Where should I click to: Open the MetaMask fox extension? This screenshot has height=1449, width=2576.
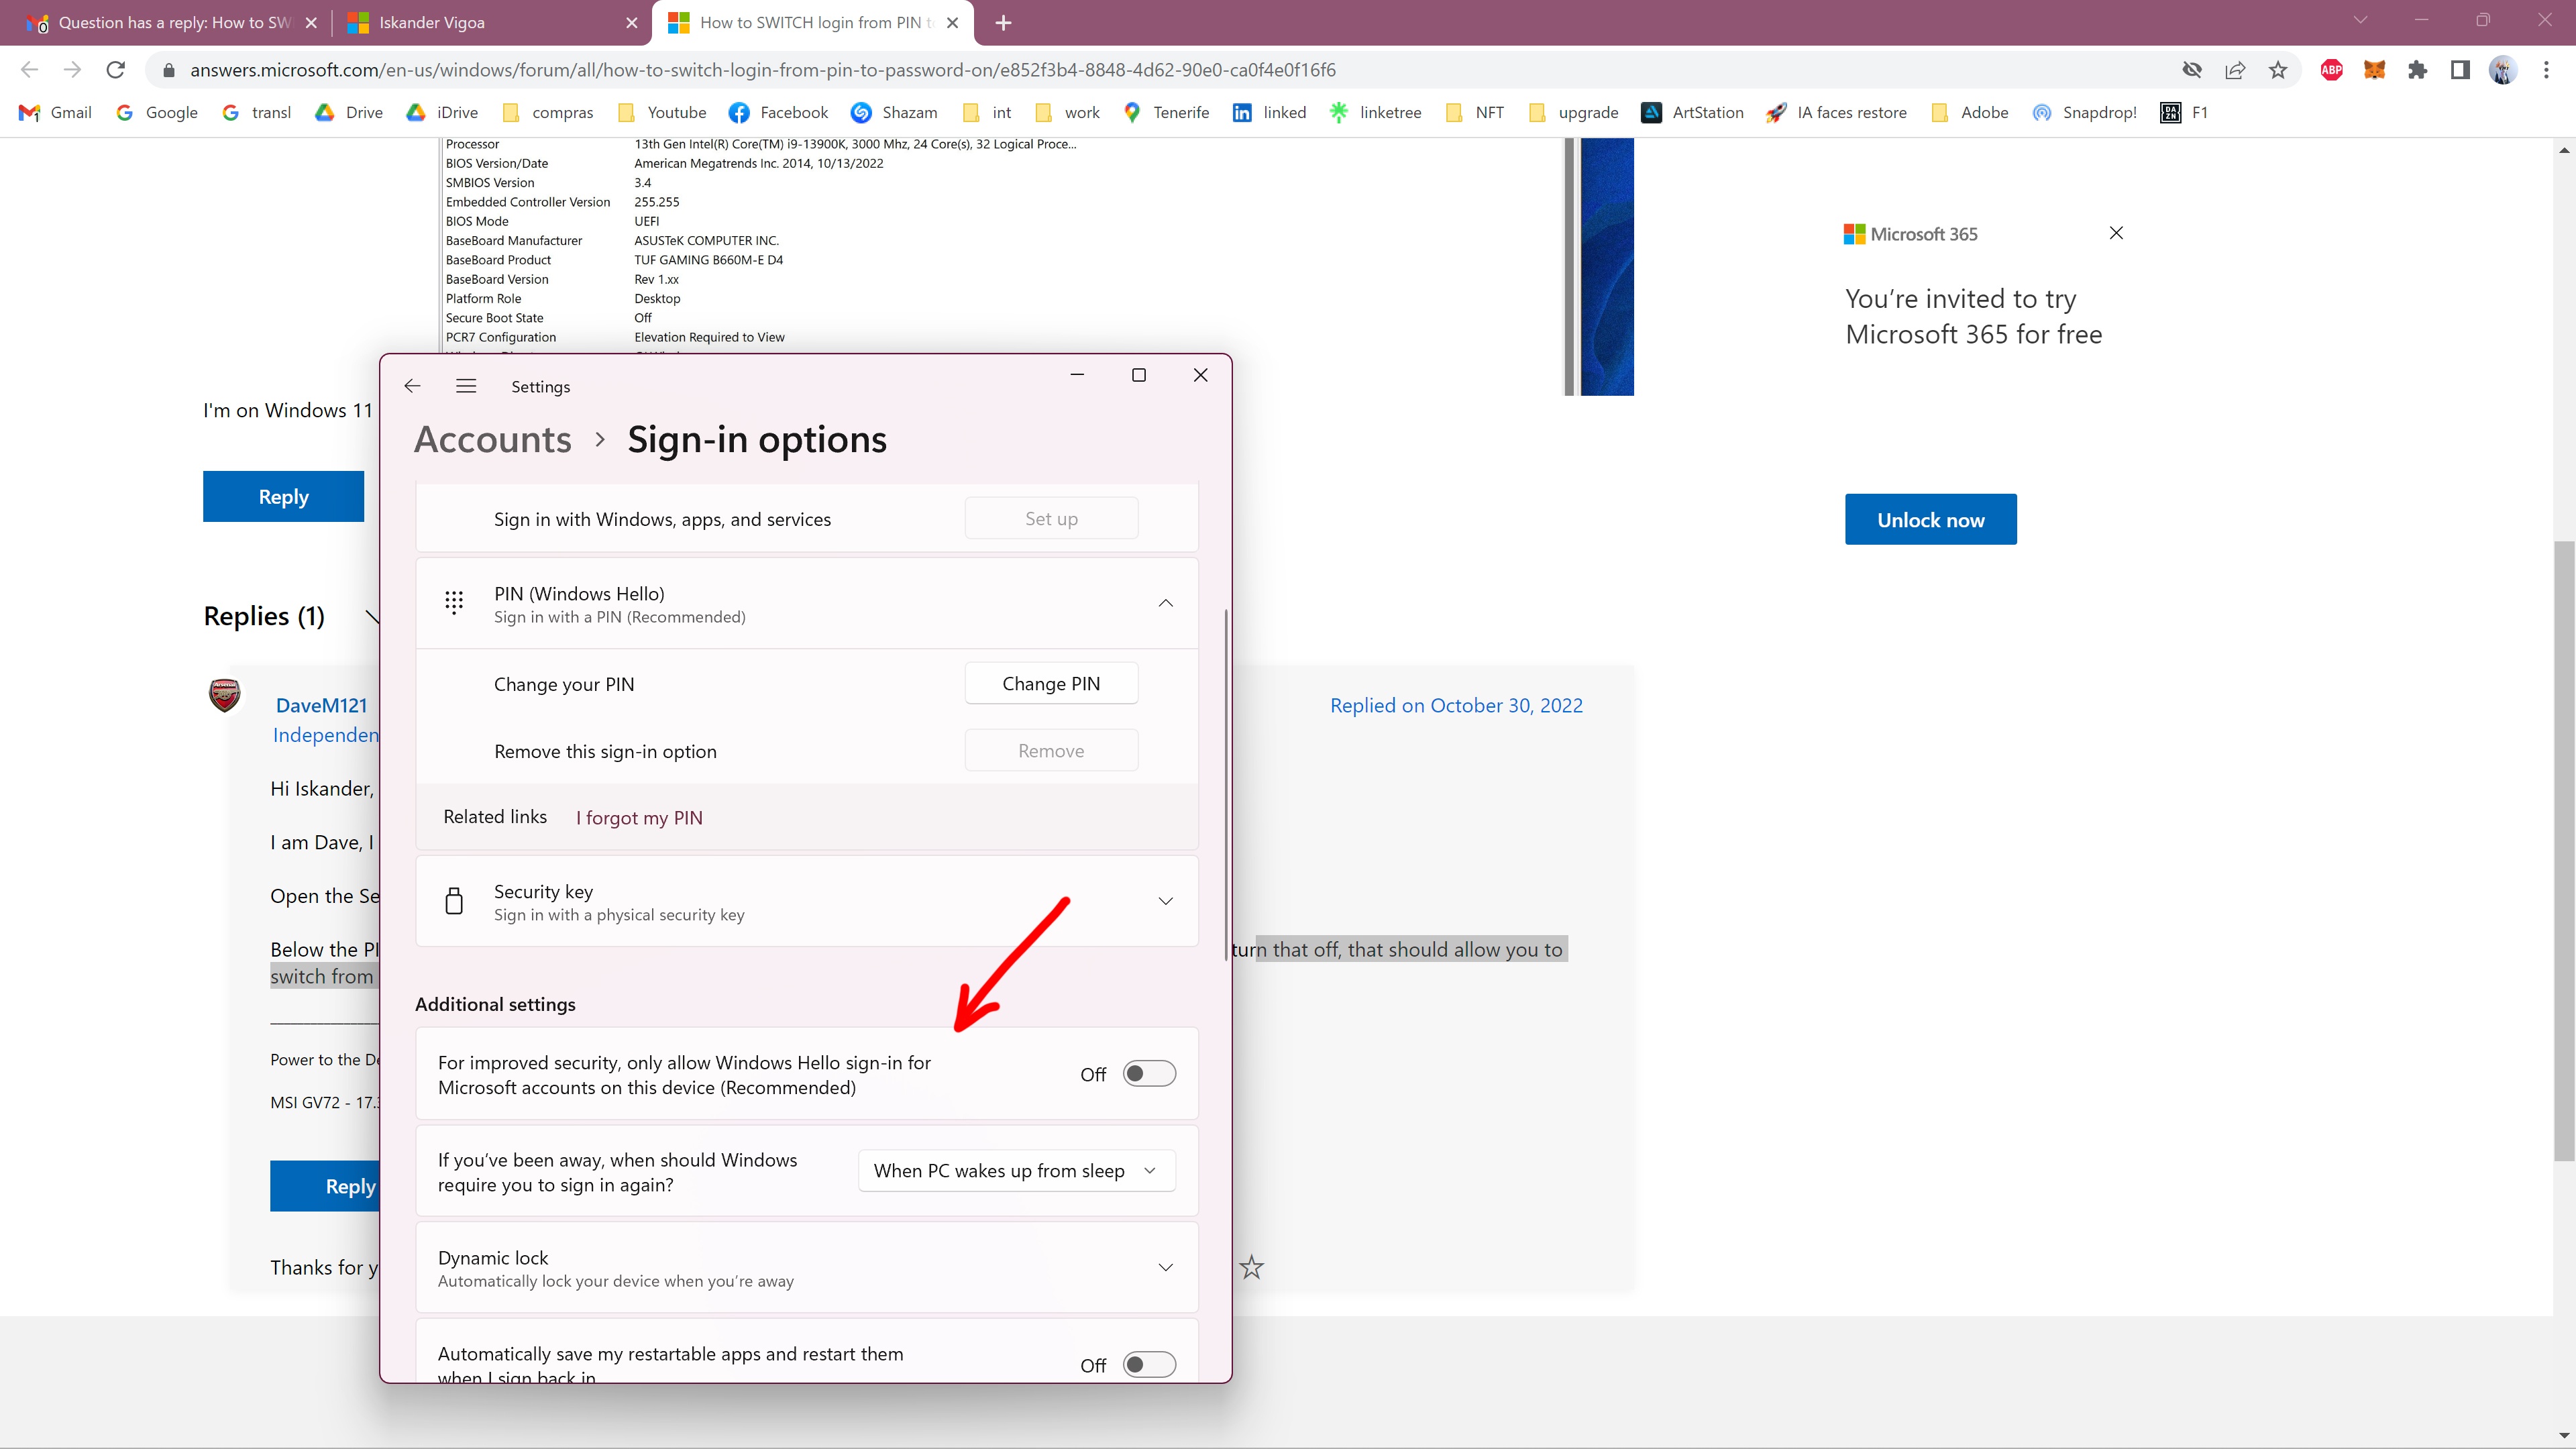[x=2374, y=70]
